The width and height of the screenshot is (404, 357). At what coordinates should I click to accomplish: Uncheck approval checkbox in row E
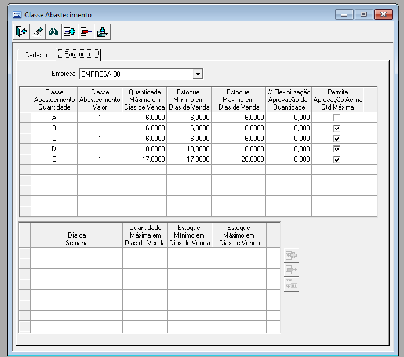337,159
